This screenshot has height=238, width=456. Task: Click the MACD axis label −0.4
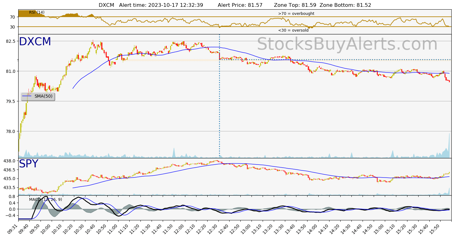pos(11,215)
